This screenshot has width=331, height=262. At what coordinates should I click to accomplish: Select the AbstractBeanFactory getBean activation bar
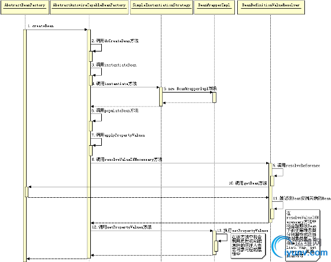tap(27, 192)
